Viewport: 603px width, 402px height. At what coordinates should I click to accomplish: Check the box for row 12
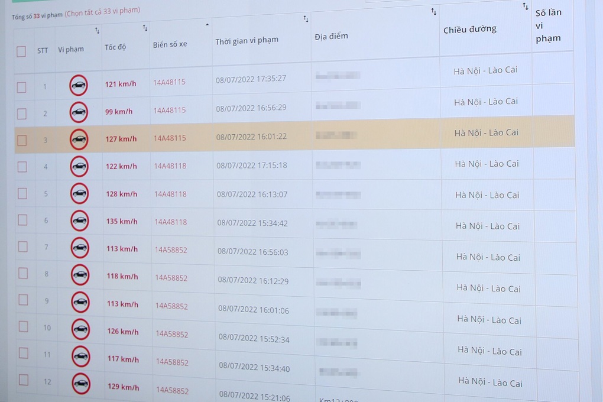[x=24, y=380]
